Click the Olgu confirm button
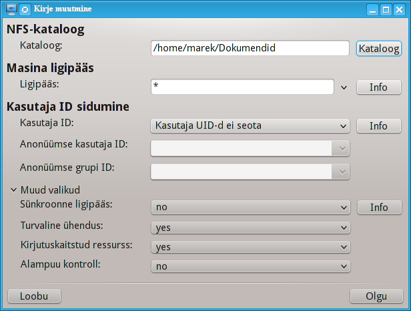Viewport: 411px width, 311px height. (376, 296)
